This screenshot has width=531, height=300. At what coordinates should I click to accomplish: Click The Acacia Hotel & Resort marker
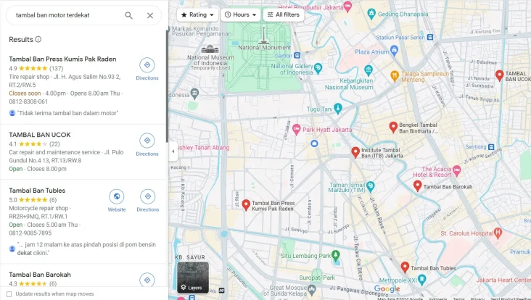click(457, 171)
